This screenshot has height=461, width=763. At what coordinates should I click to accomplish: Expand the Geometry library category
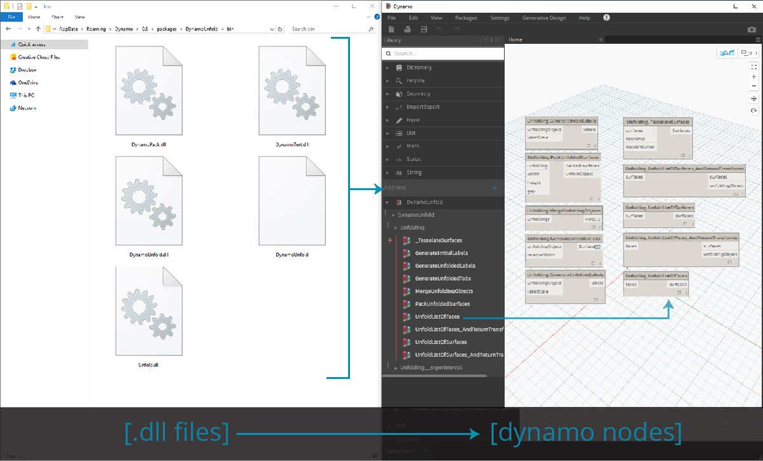pyautogui.click(x=388, y=93)
